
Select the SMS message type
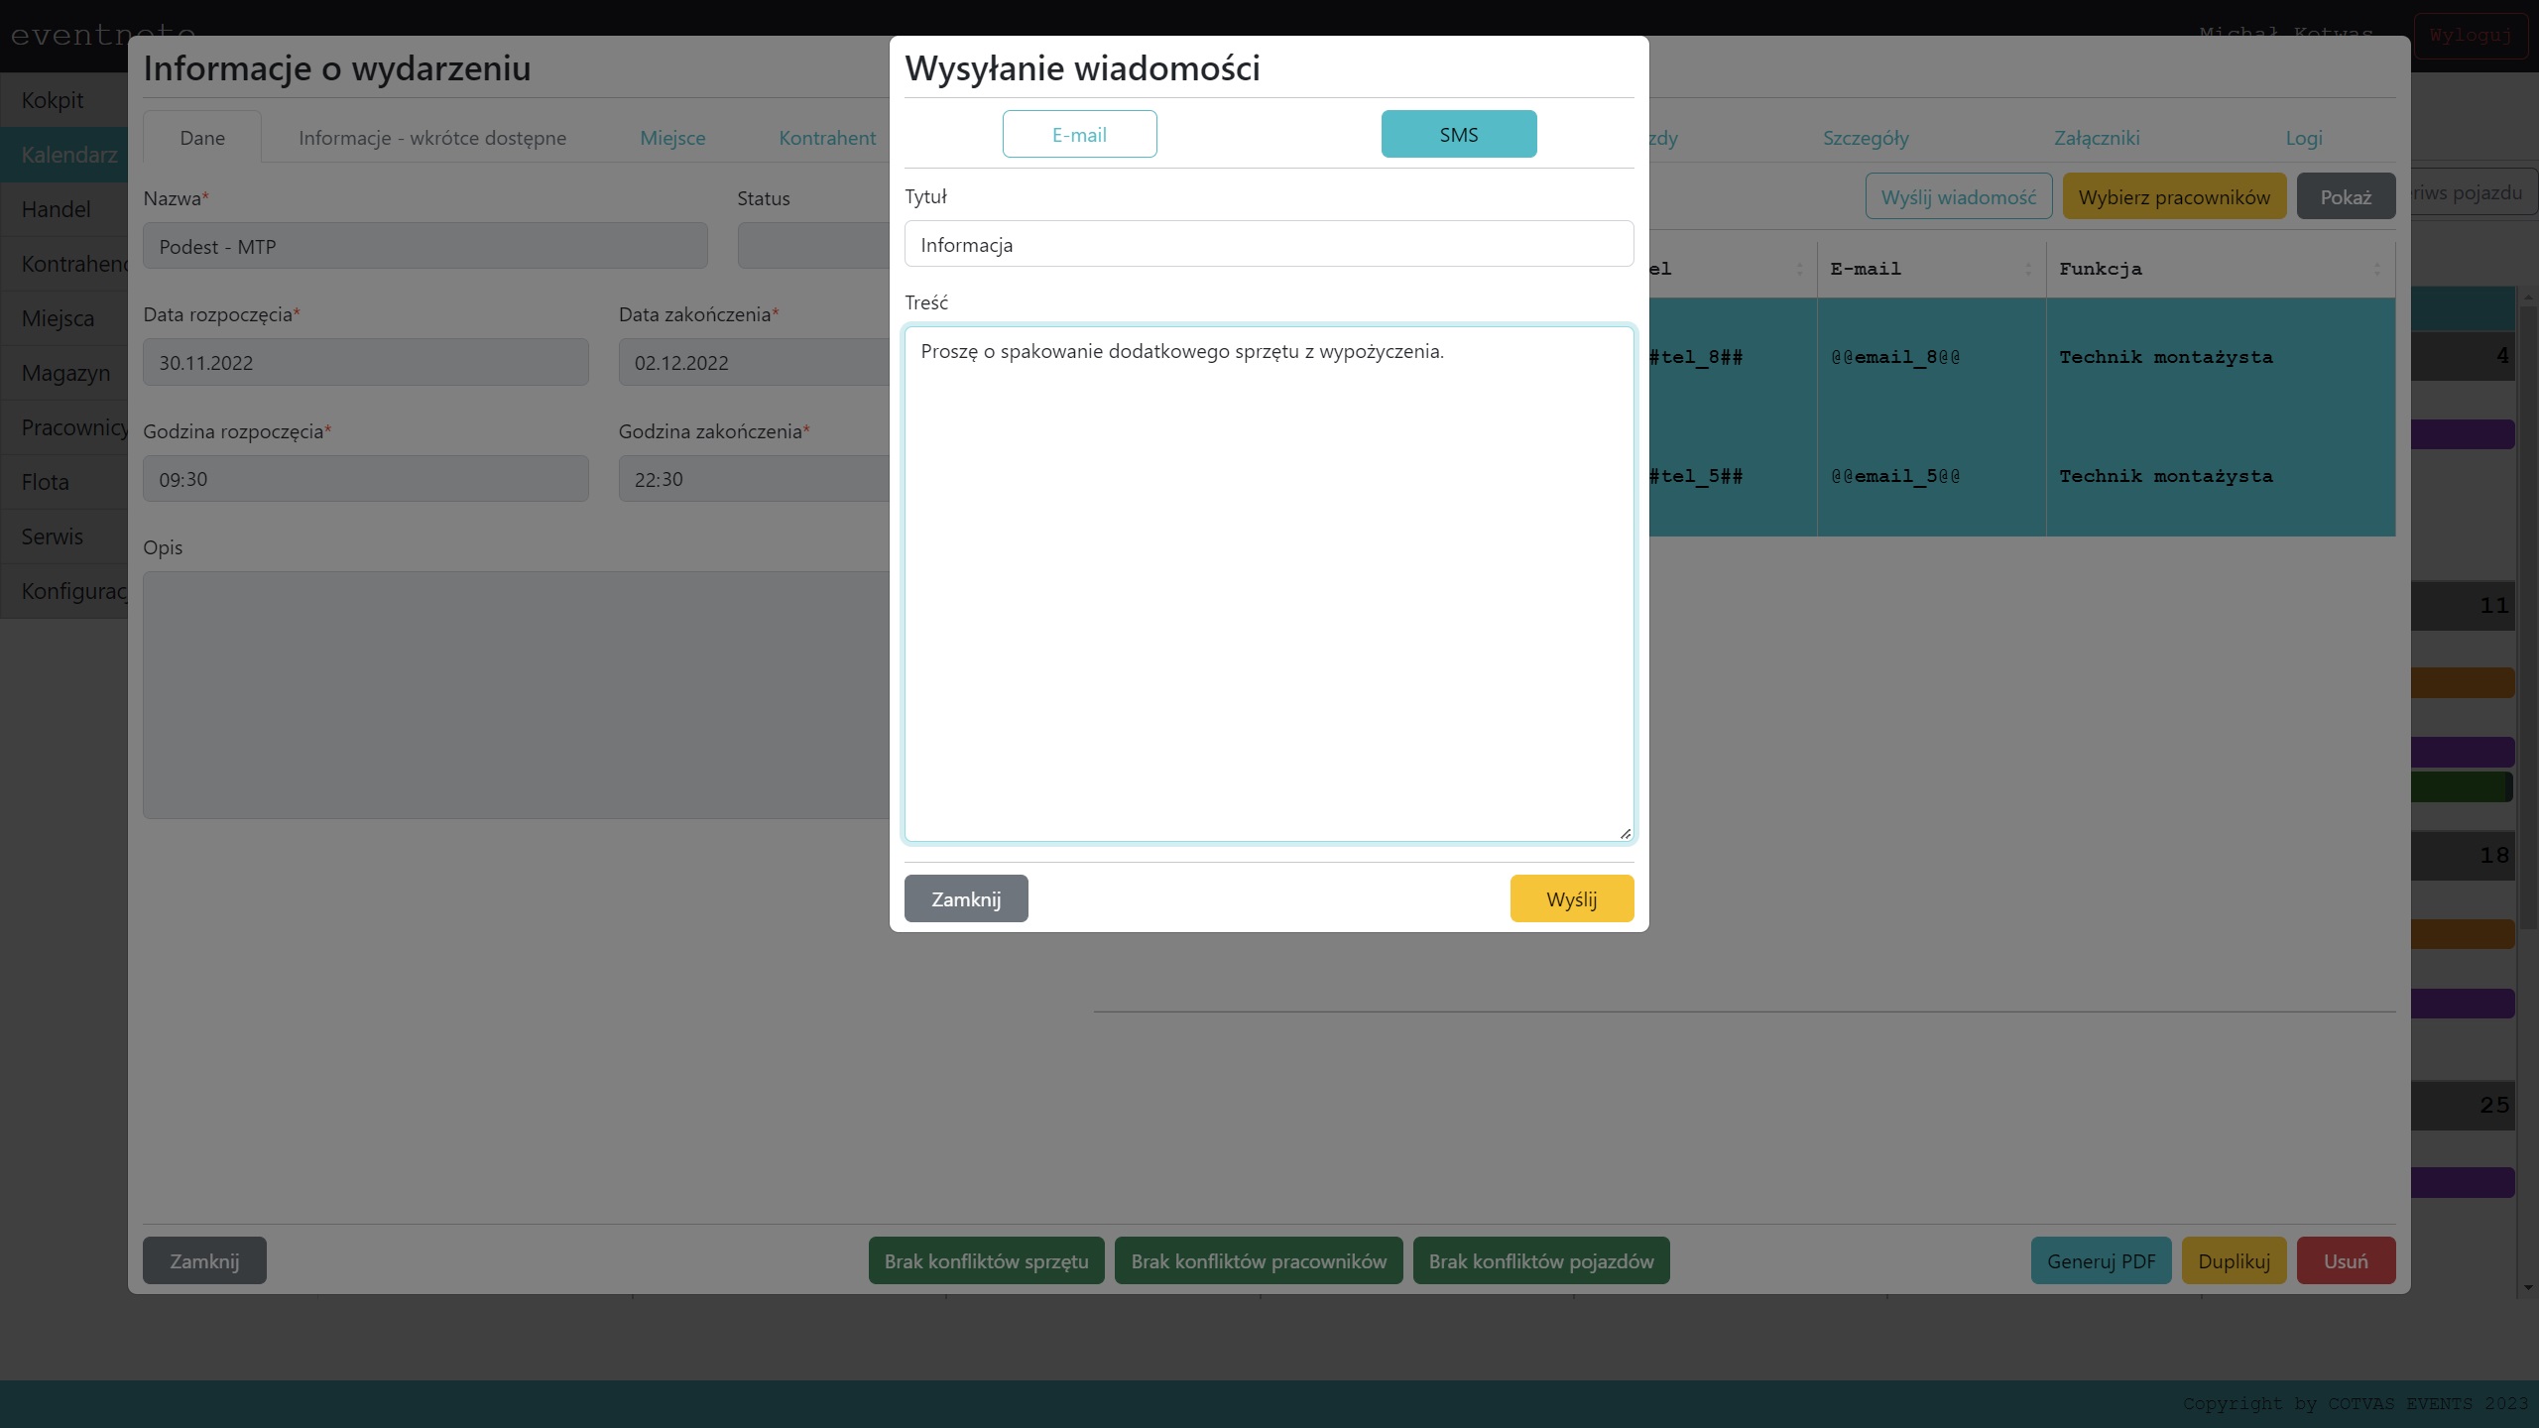[1458, 134]
